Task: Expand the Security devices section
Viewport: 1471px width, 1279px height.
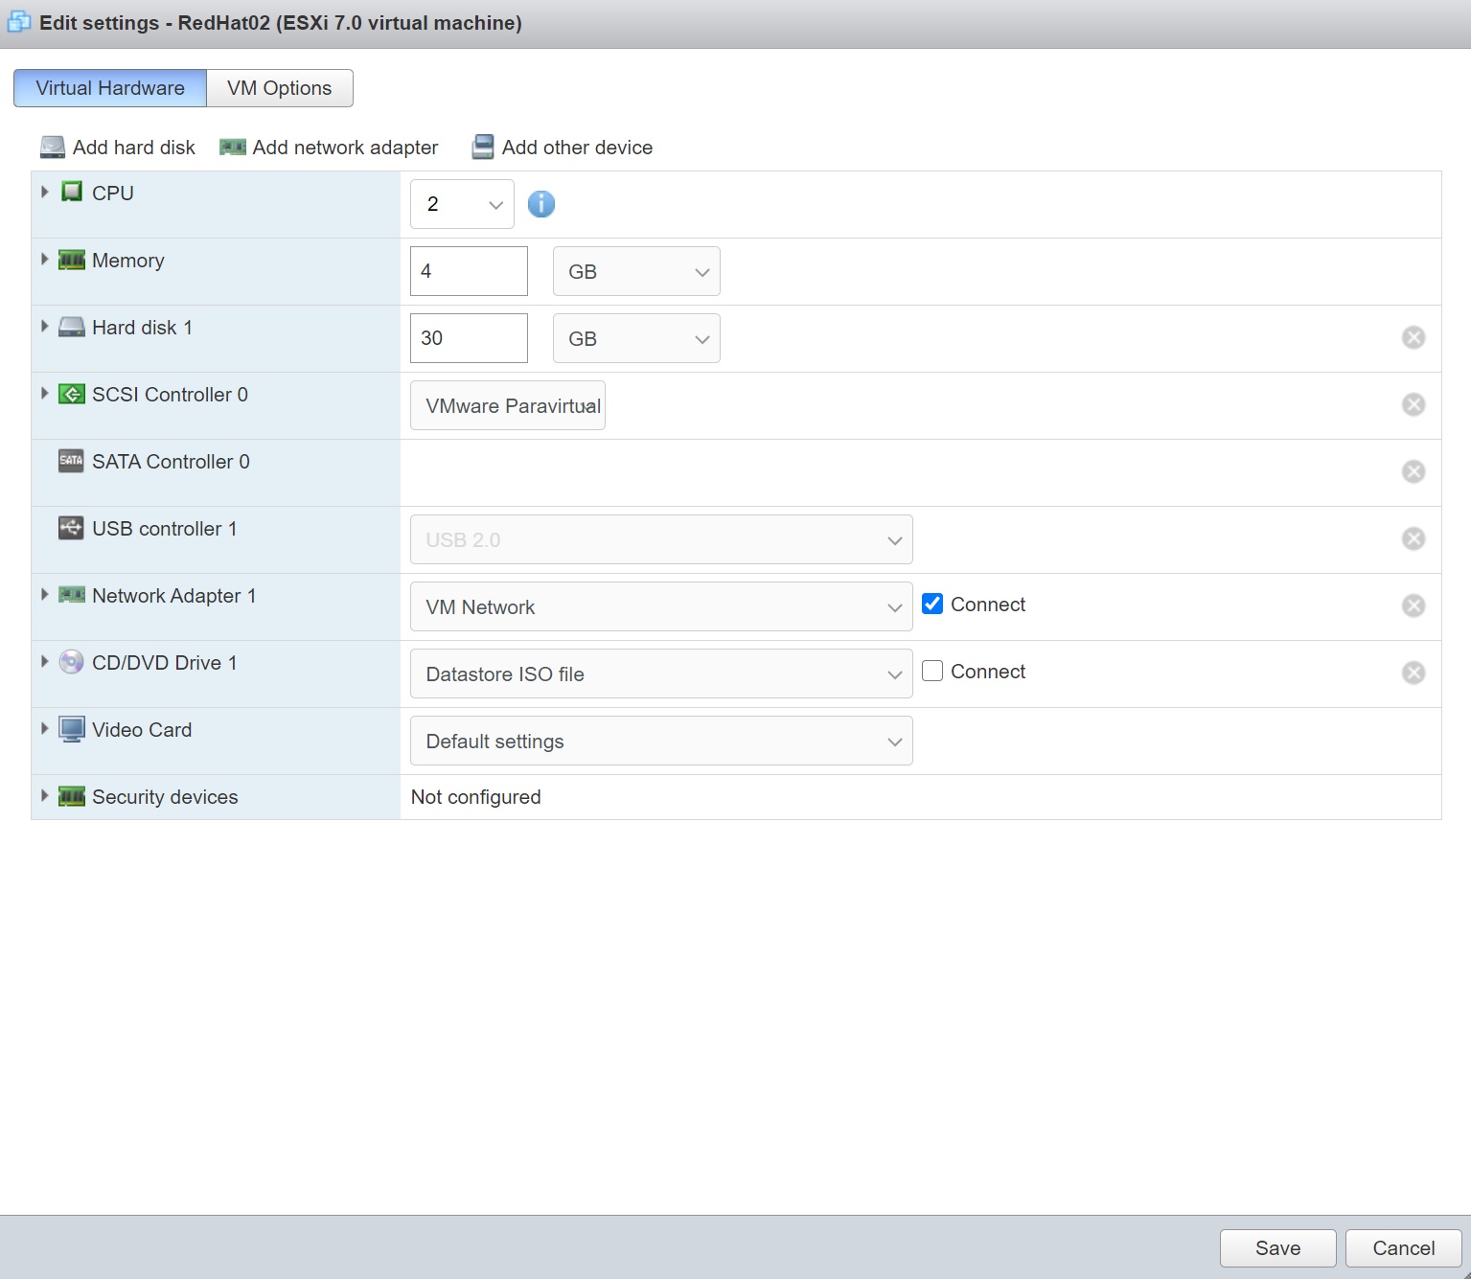Action: coord(45,796)
